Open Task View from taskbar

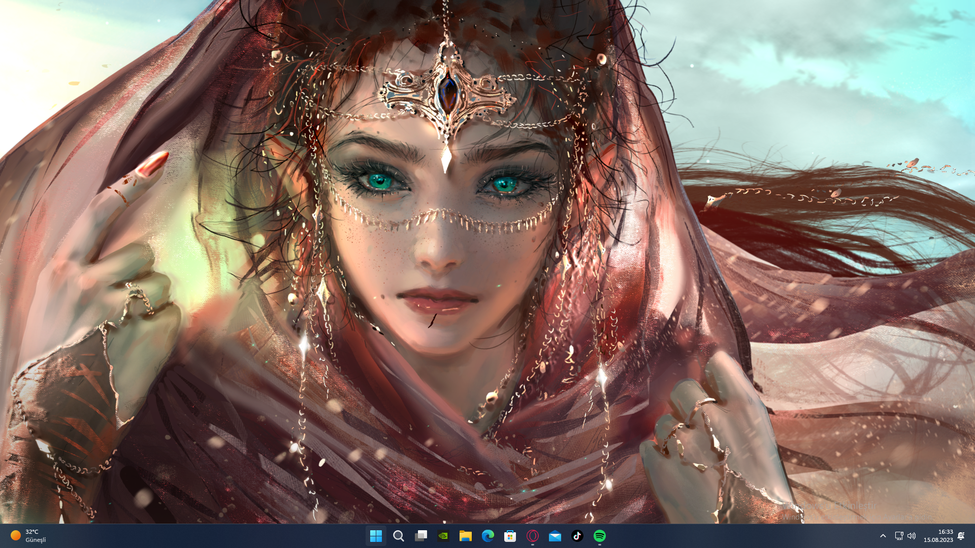[421, 536]
